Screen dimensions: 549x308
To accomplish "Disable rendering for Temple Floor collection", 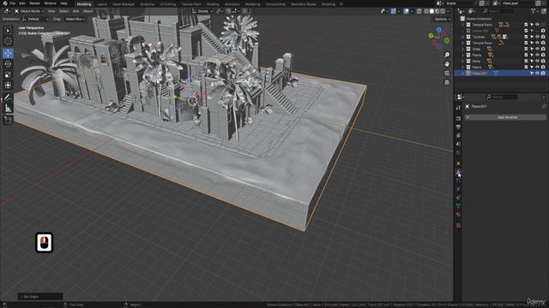I will click(x=543, y=43).
